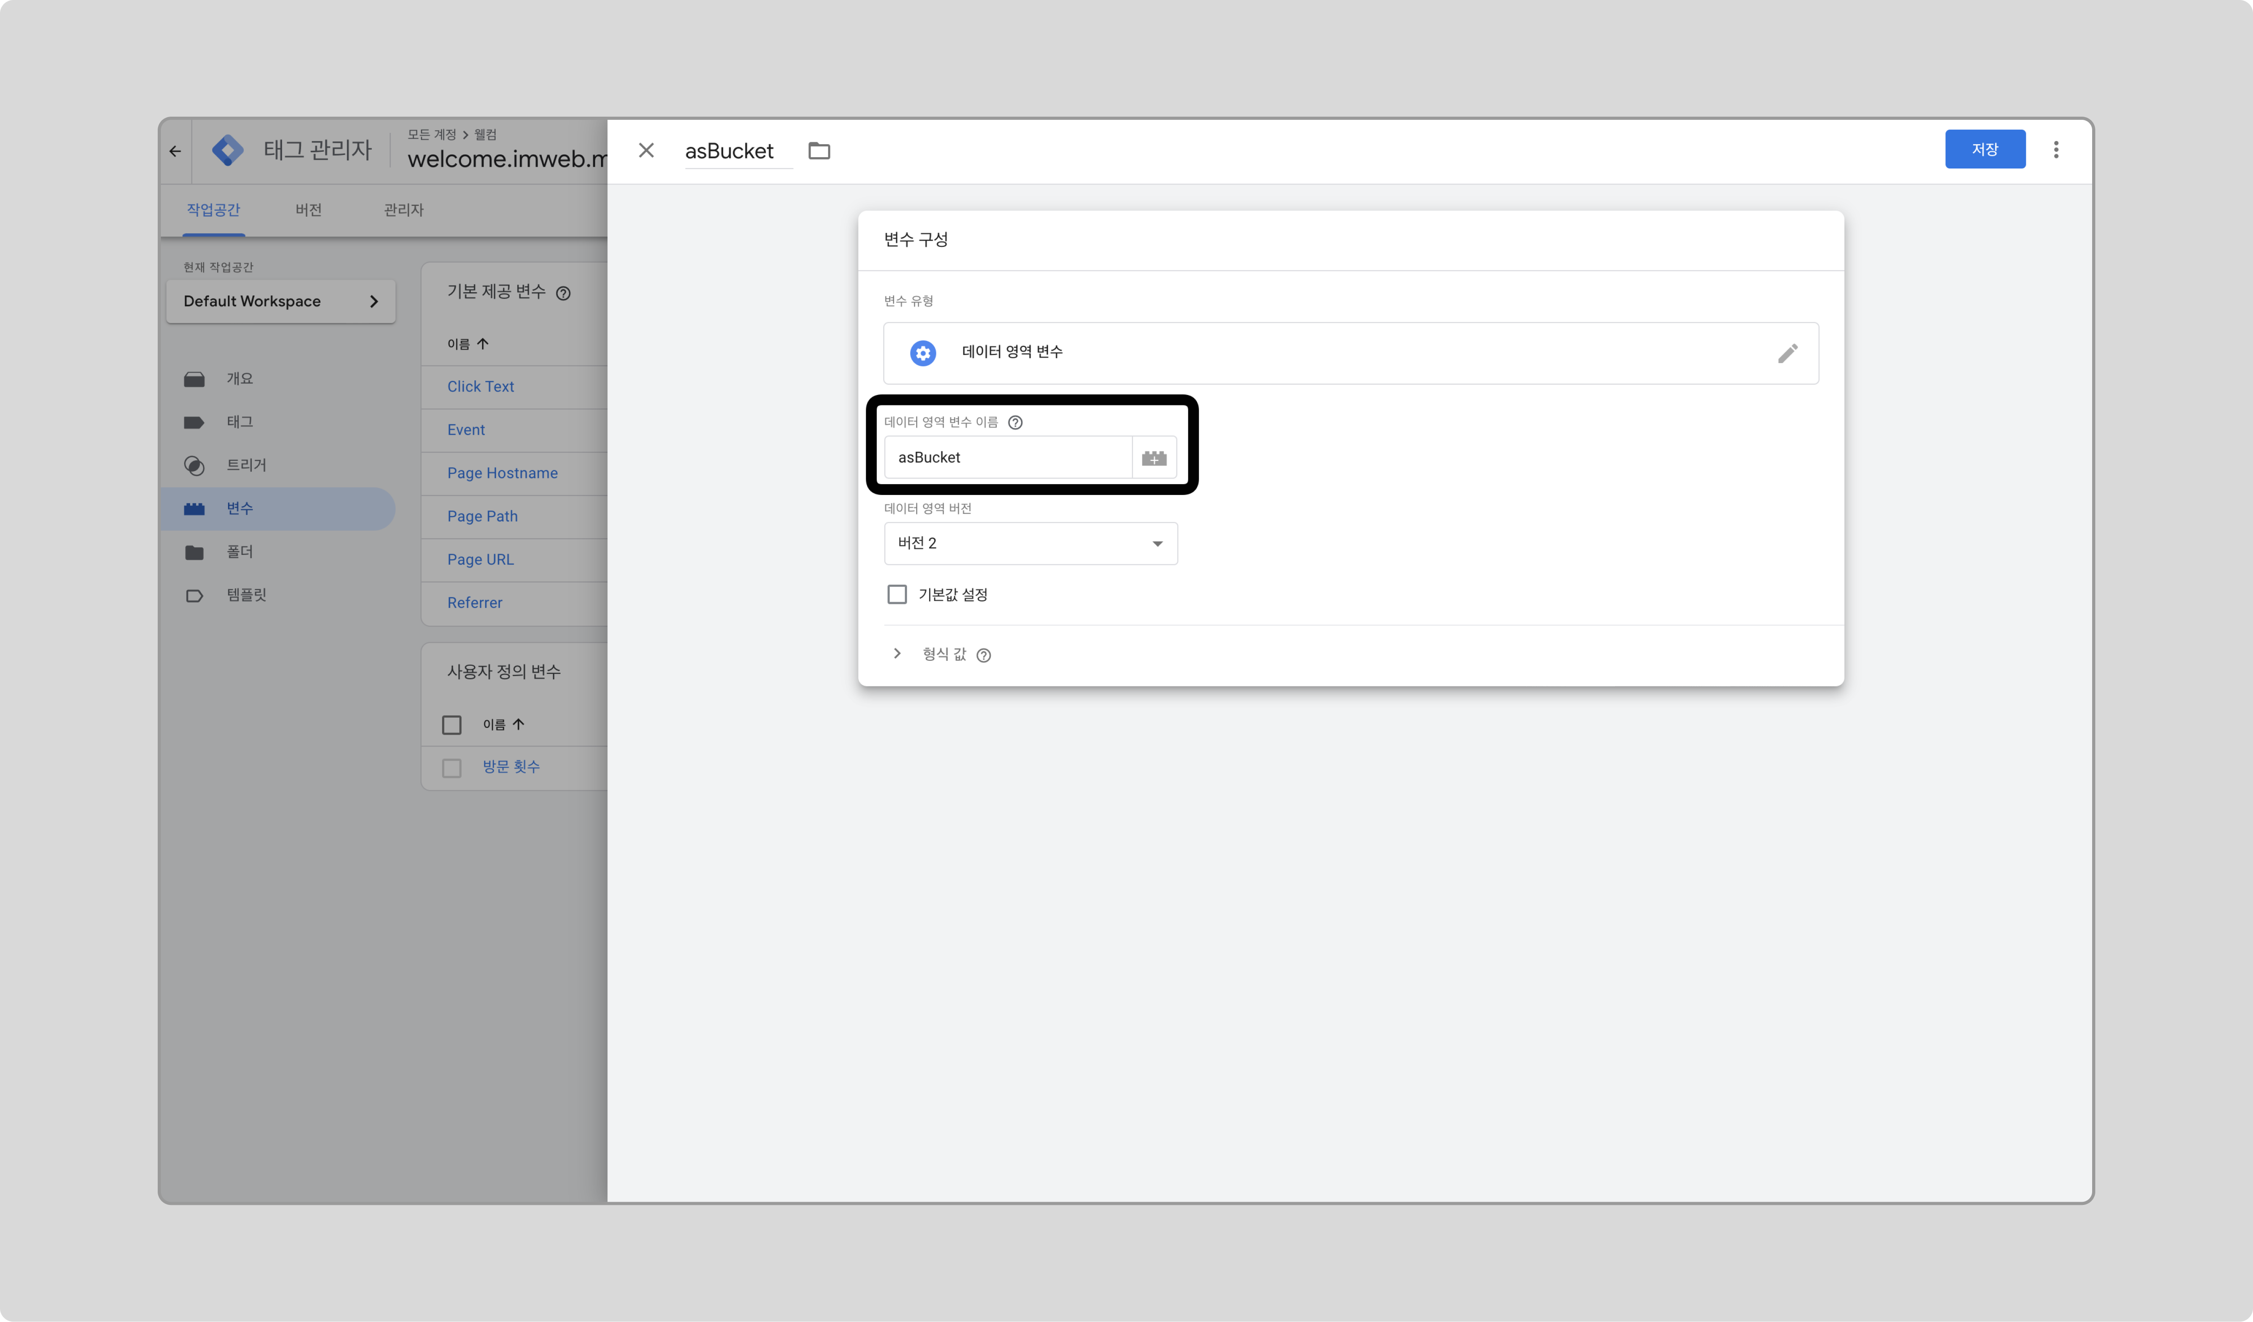The height and width of the screenshot is (1322, 2253).
Task: Open the 방문 횟수 user-defined variable
Action: point(511,767)
